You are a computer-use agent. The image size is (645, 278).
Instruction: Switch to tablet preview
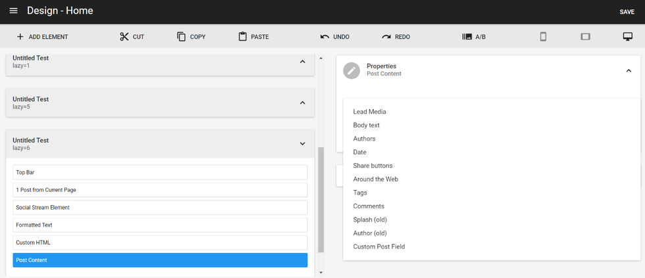click(585, 37)
